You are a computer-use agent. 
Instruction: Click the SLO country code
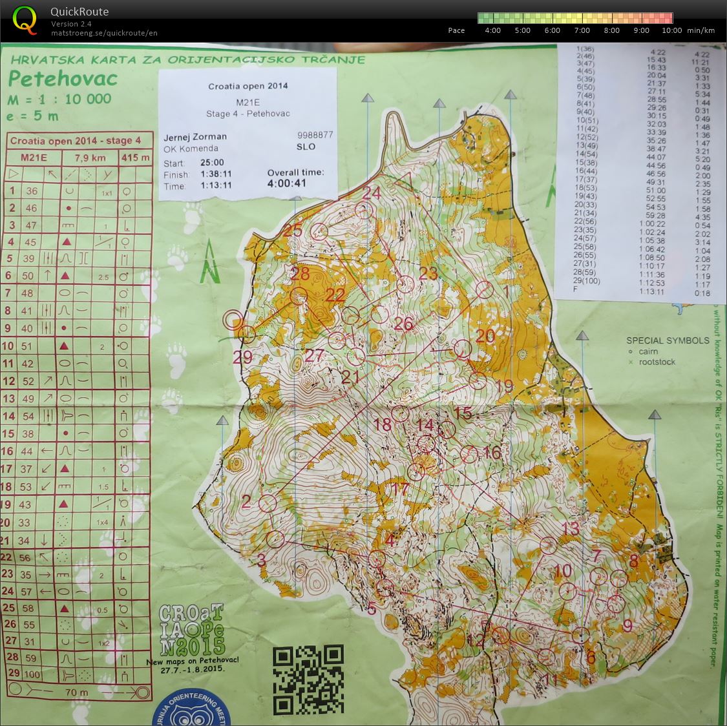(306, 147)
